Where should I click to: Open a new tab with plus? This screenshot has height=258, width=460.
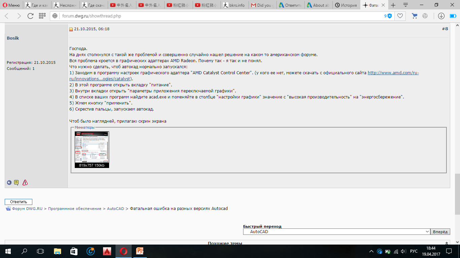[393, 5]
